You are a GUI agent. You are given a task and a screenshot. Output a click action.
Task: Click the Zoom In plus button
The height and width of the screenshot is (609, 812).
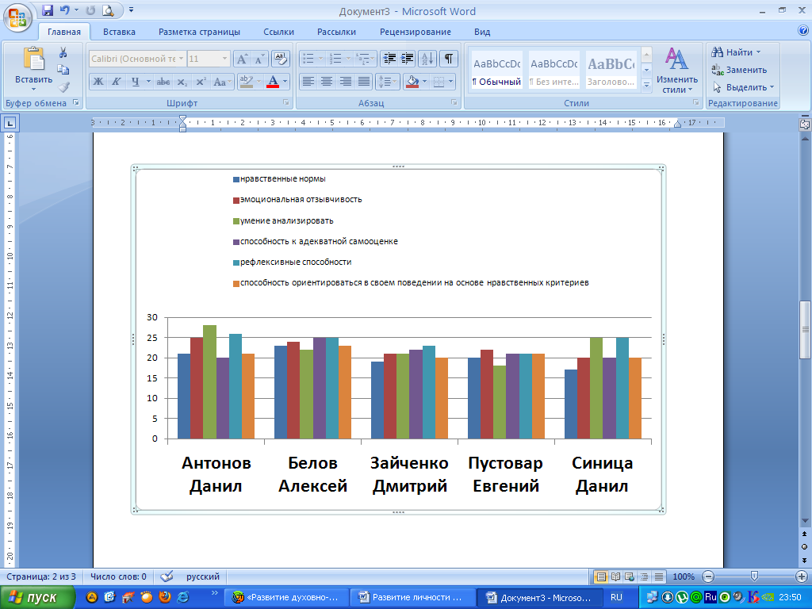801,576
